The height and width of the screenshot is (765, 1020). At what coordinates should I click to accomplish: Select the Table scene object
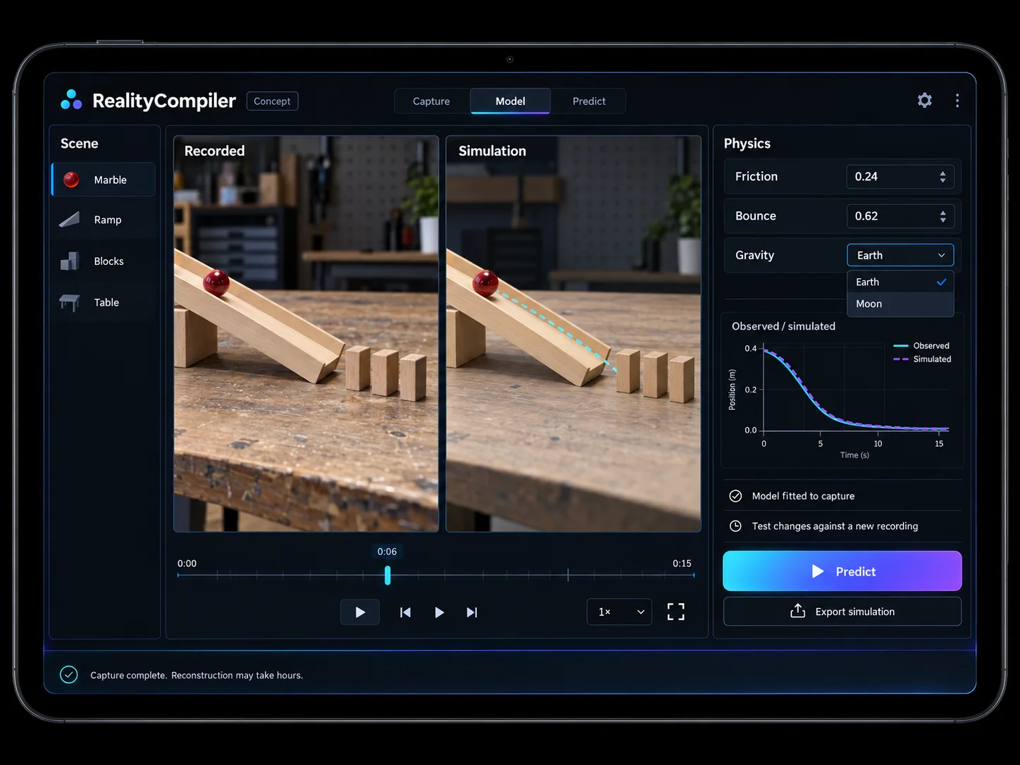104,302
